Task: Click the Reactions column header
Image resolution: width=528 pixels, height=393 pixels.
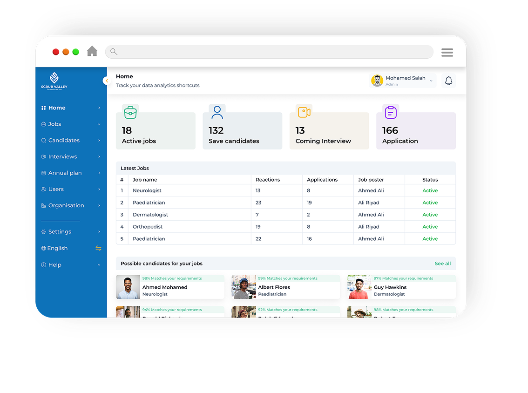Action: tap(268, 179)
